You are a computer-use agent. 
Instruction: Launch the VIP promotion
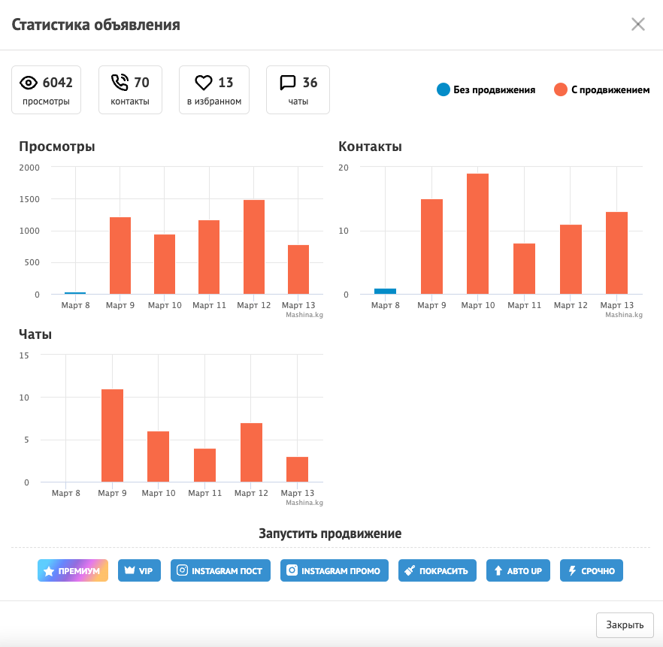pyautogui.click(x=139, y=570)
